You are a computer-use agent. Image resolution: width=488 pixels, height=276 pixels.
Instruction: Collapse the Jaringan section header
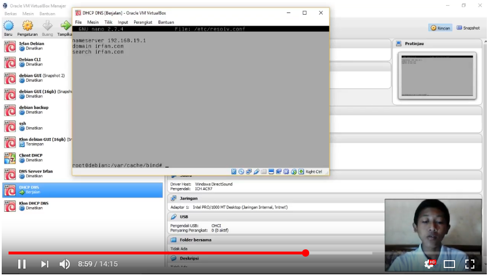pyautogui.click(x=188, y=198)
